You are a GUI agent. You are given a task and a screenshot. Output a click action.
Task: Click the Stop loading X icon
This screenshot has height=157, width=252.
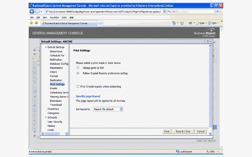pyautogui.click(x=174, y=12)
